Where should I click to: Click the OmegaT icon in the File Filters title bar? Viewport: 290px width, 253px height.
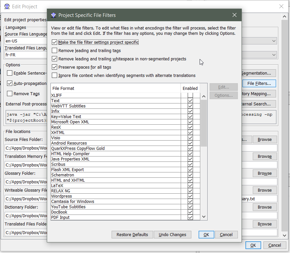53,15
